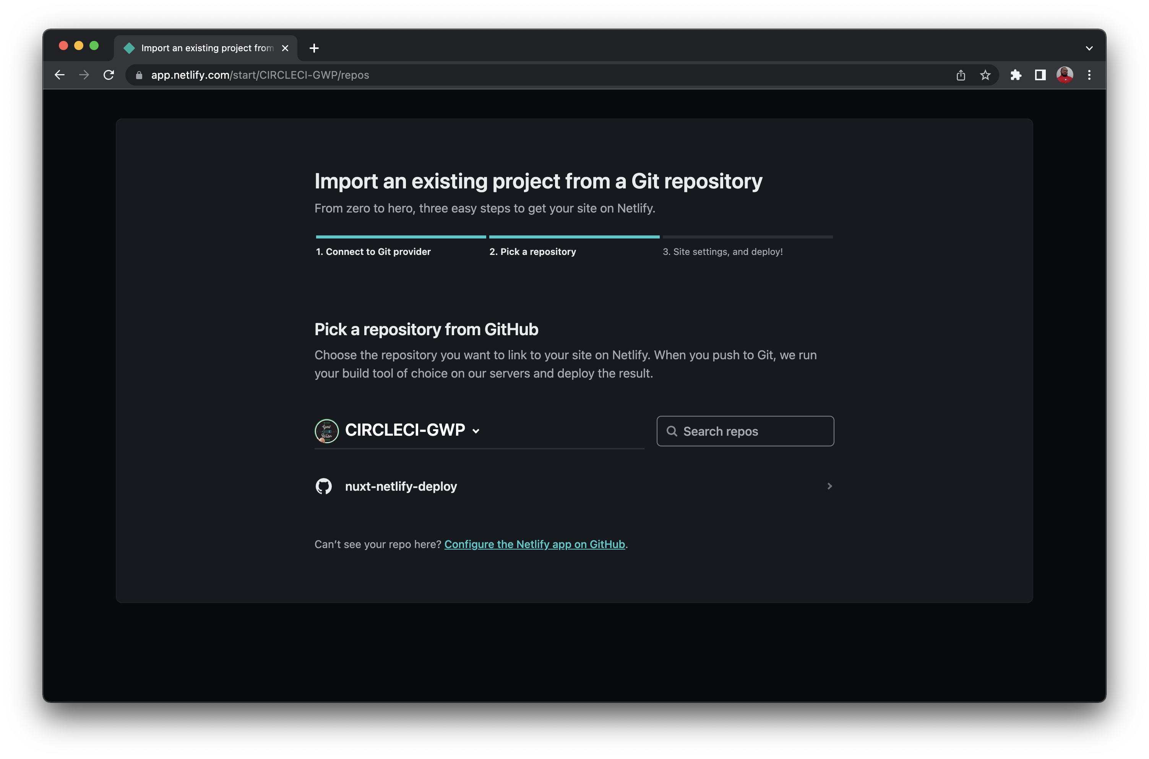Expand the CIRCLECI-GWP account dropdown
Screen dimensions: 1149x759
point(476,431)
